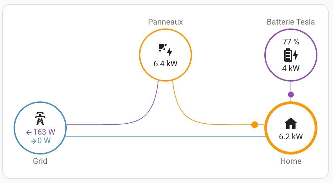333x183 pixels.
Task: Select the 6.2 kW home consumption value
Action: [291, 136]
